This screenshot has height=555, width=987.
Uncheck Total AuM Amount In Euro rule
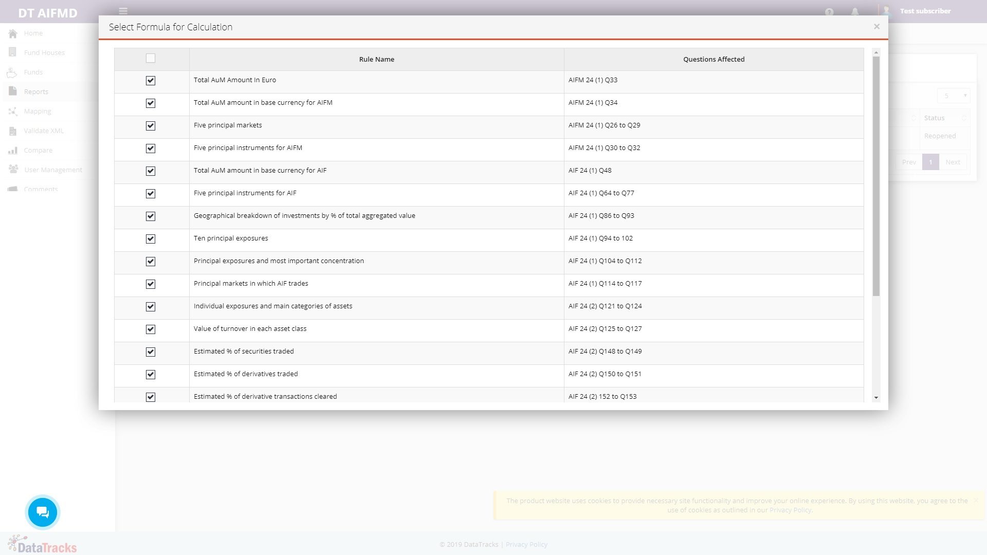(x=150, y=81)
